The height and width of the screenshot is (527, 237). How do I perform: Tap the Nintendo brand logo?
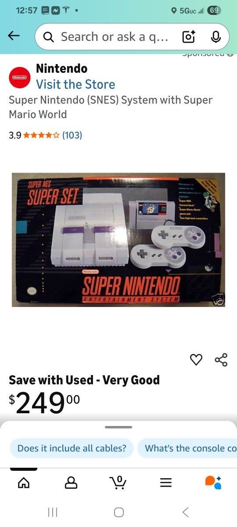20,77
